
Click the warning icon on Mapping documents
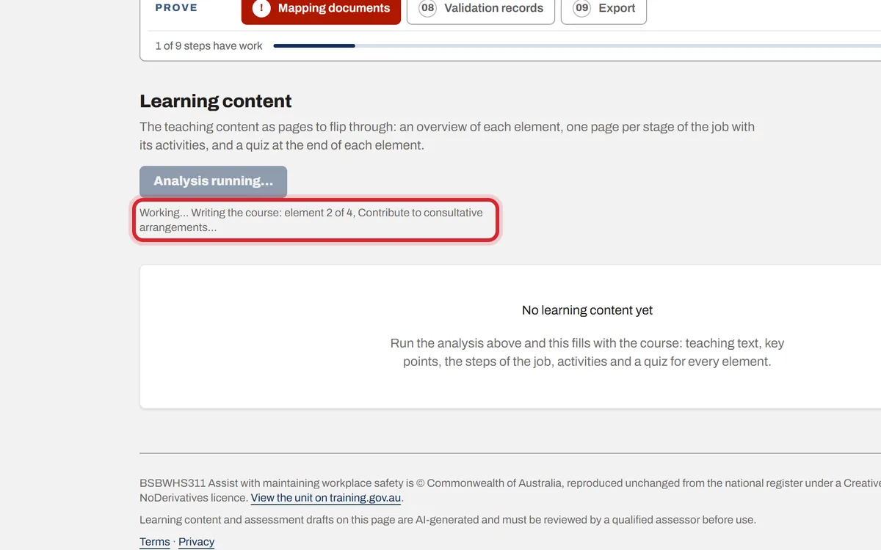(x=261, y=9)
